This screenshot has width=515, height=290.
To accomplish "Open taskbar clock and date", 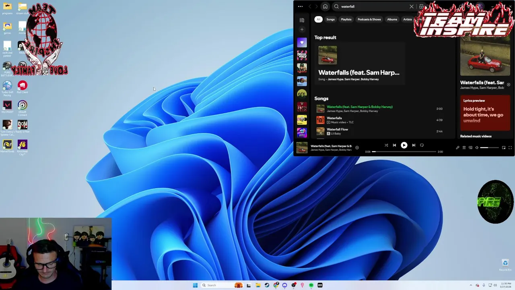I will [505, 285].
